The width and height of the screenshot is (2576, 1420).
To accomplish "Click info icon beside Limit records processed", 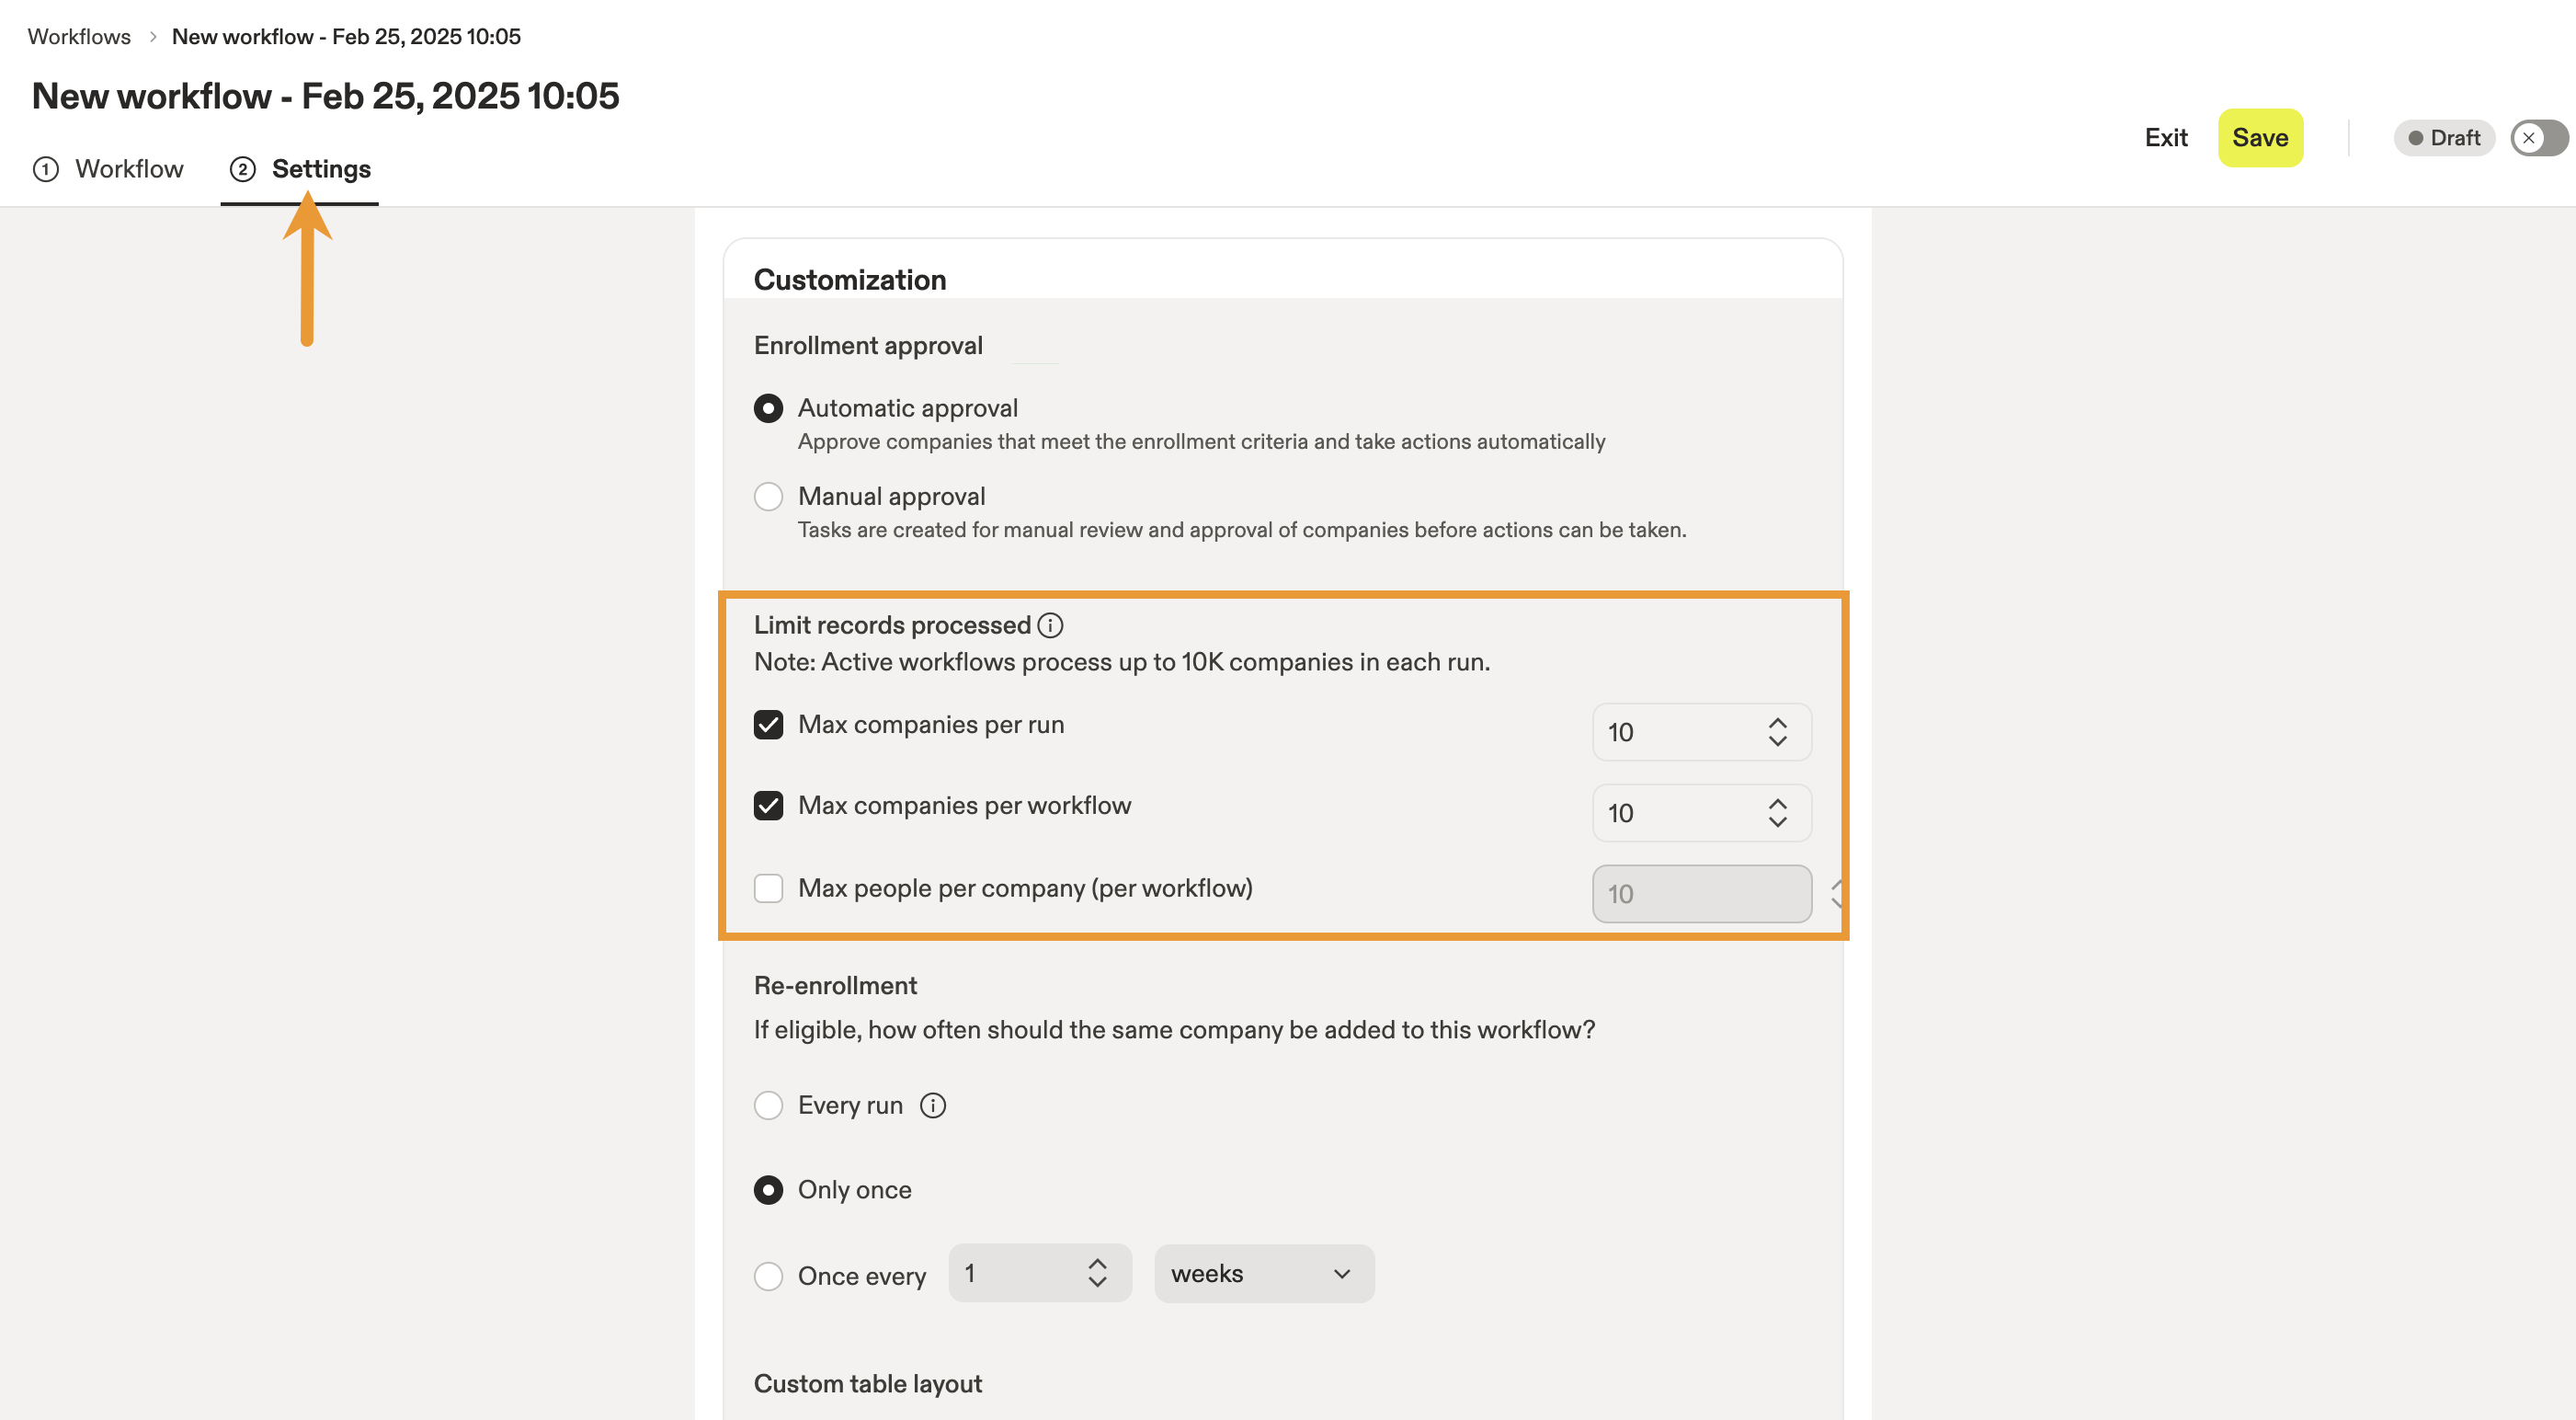I will pos(1050,625).
